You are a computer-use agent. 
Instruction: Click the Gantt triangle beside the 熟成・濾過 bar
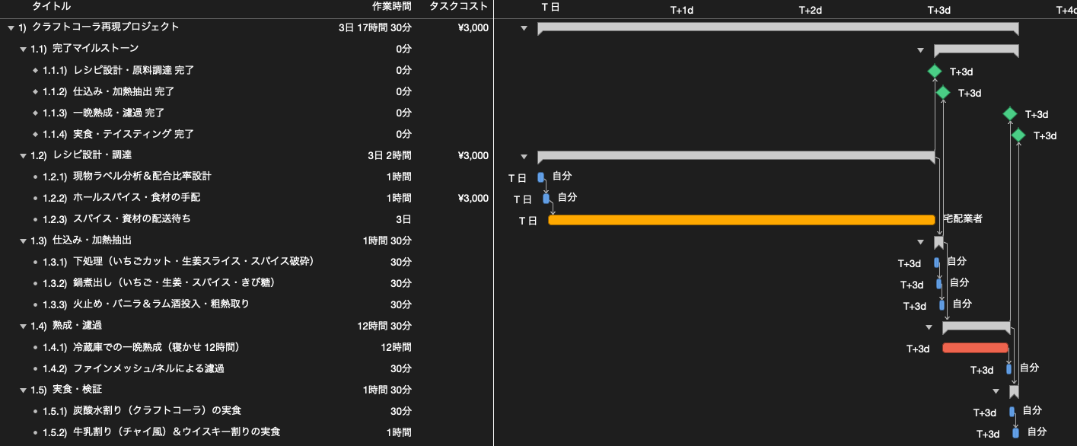pyautogui.click(x=929, y=327)
